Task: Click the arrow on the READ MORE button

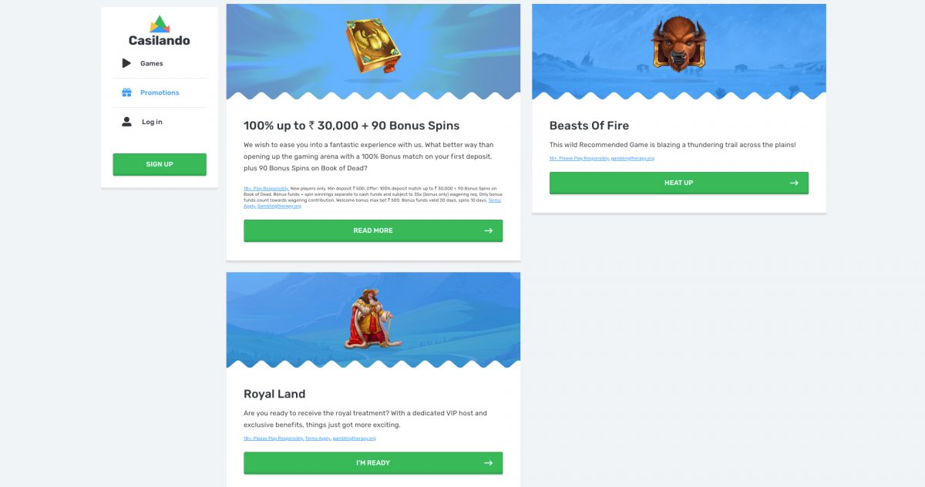Action: click(488, 230)
